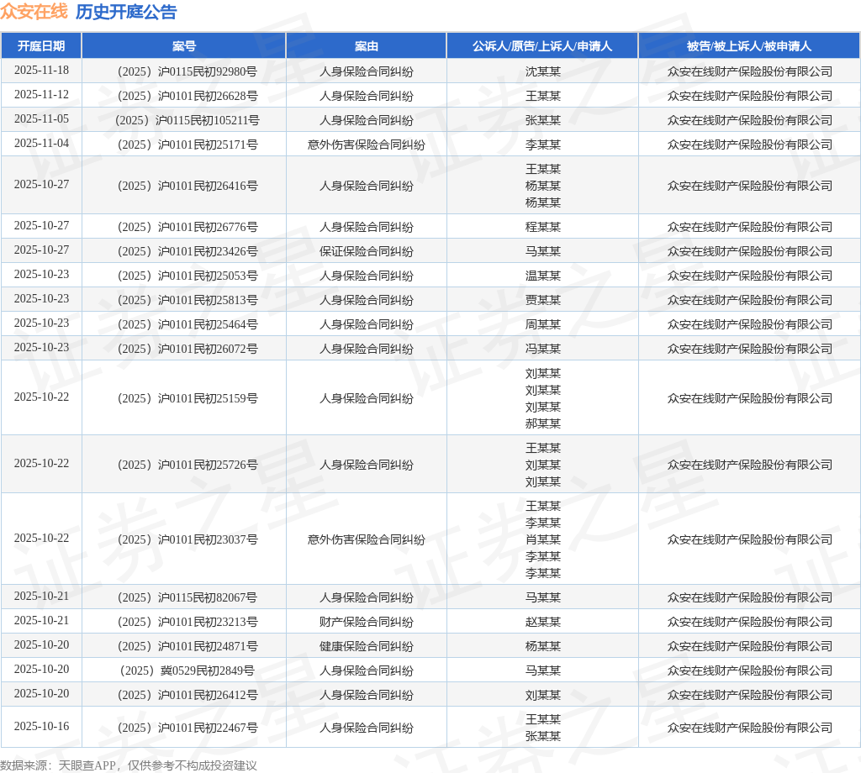This screenshot has height=773, width=861.
Task: Click defendant company in the 22467号 row
Action: 749,728
